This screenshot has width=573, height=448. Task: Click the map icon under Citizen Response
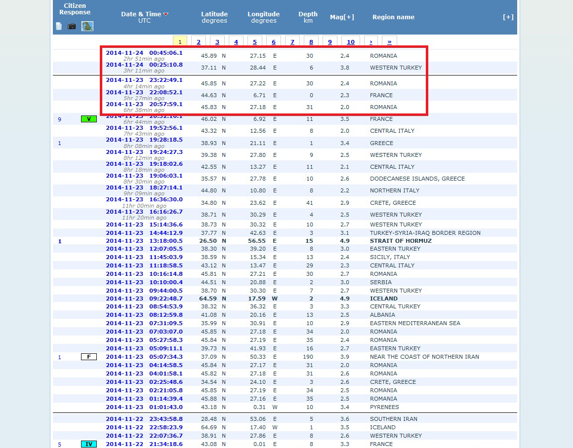pos(87,26)
